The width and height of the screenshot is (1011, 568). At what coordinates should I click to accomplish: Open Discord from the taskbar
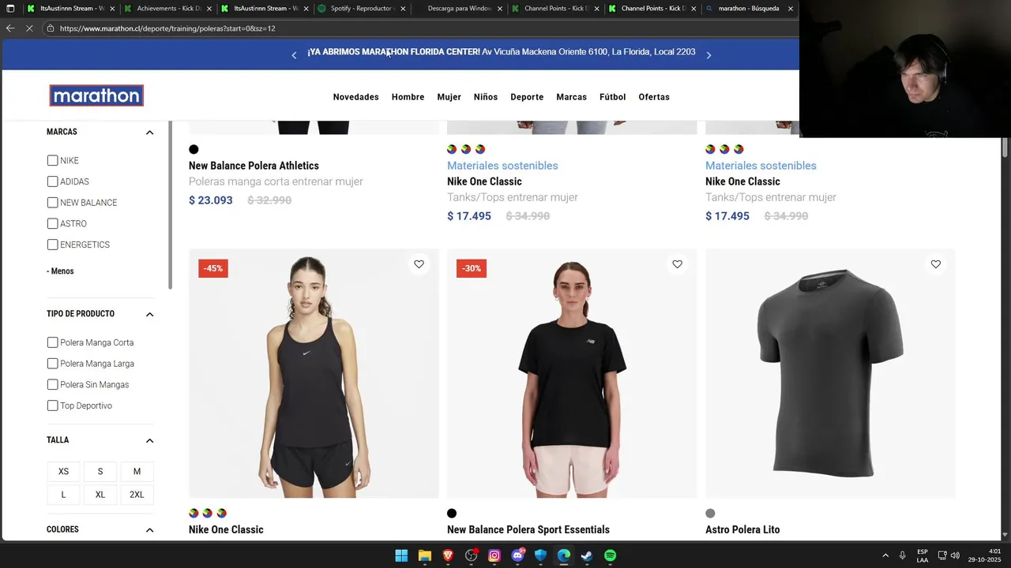[x=517, y=555]
